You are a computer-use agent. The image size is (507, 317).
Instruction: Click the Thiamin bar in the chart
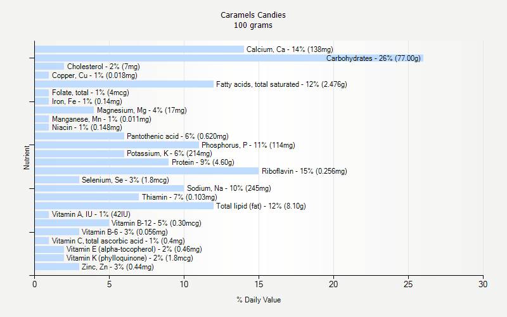[87, 197]
